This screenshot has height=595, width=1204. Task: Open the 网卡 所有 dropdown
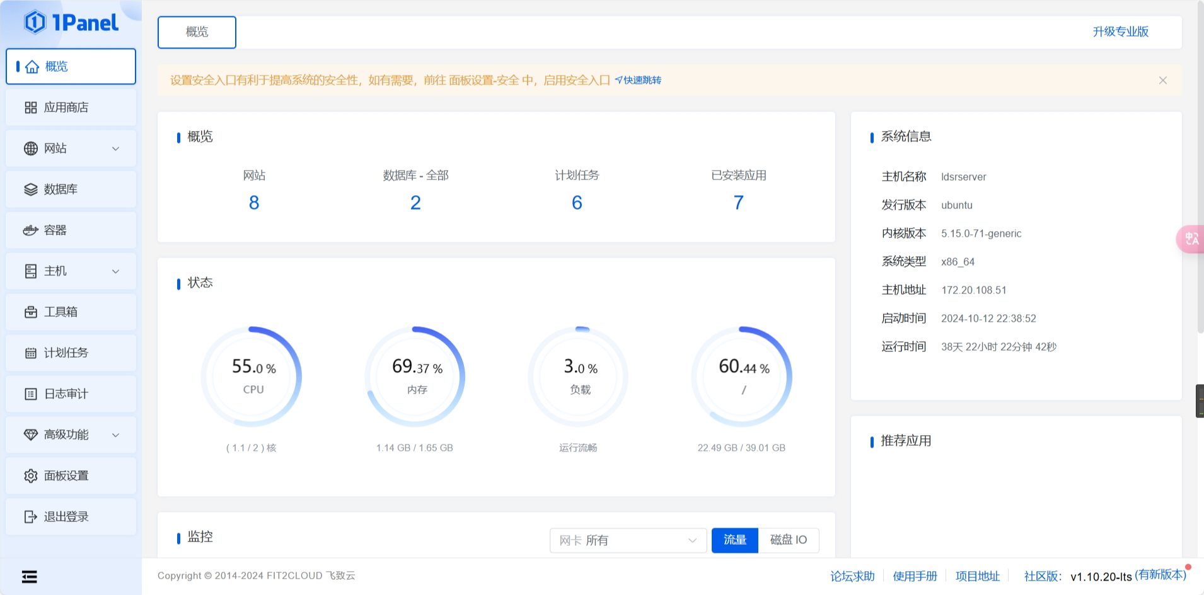[x=627, y=540]
